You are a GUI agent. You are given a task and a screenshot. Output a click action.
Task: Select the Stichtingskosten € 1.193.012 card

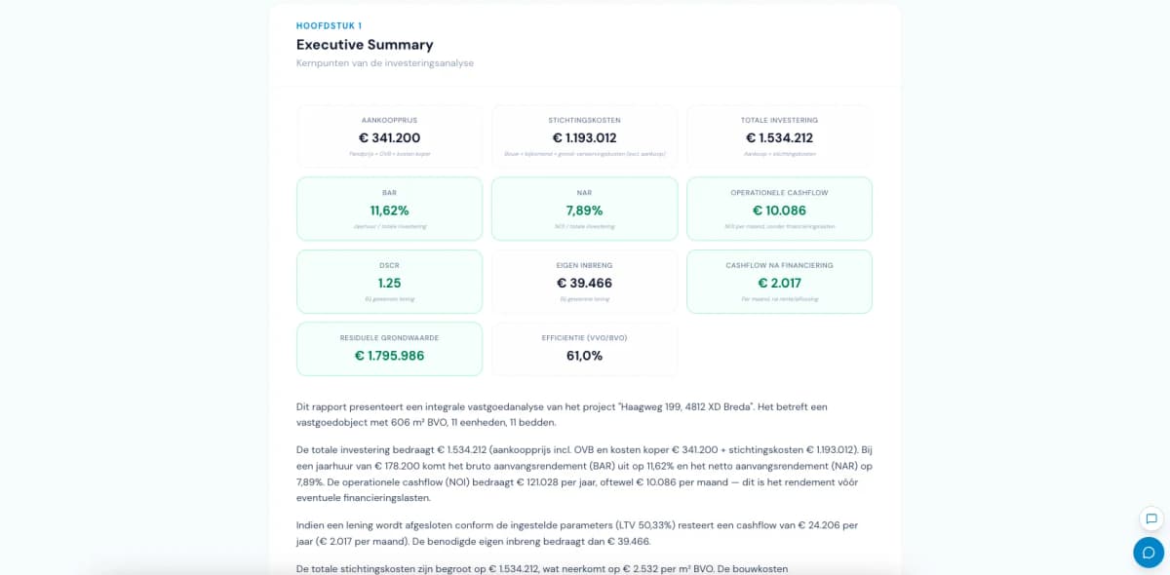tap(584, 136)
